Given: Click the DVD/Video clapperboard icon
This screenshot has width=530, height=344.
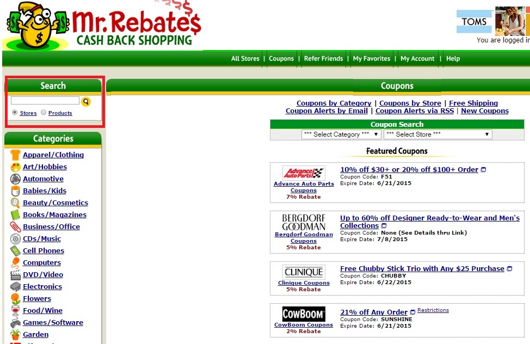Looking at the screenshot, I should [15, 275].
